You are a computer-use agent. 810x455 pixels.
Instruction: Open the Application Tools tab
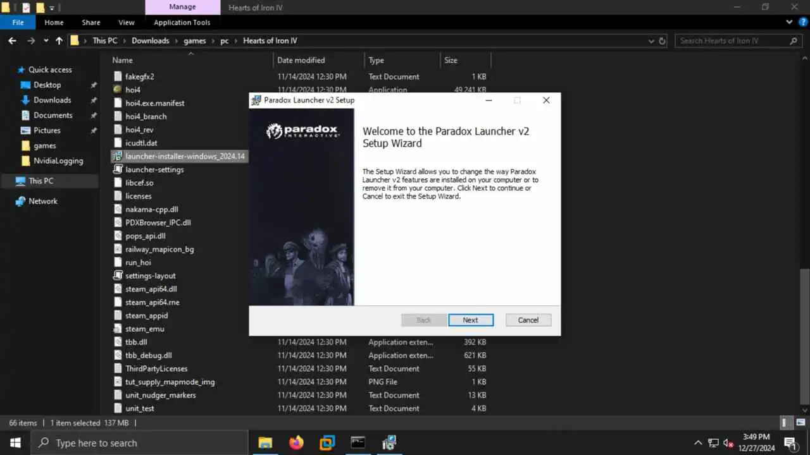182,22
